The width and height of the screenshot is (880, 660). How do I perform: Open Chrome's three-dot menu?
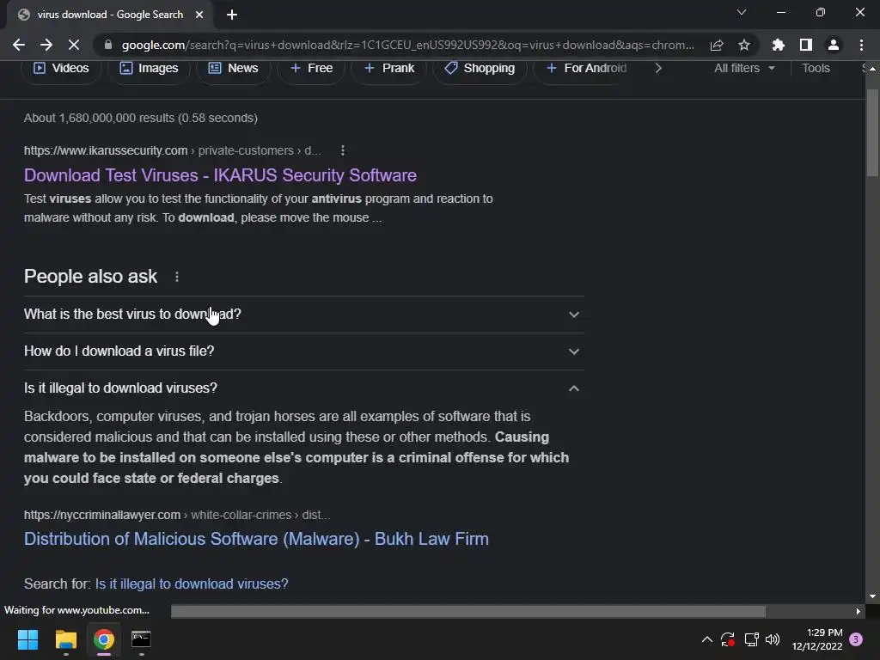(861, 45)
